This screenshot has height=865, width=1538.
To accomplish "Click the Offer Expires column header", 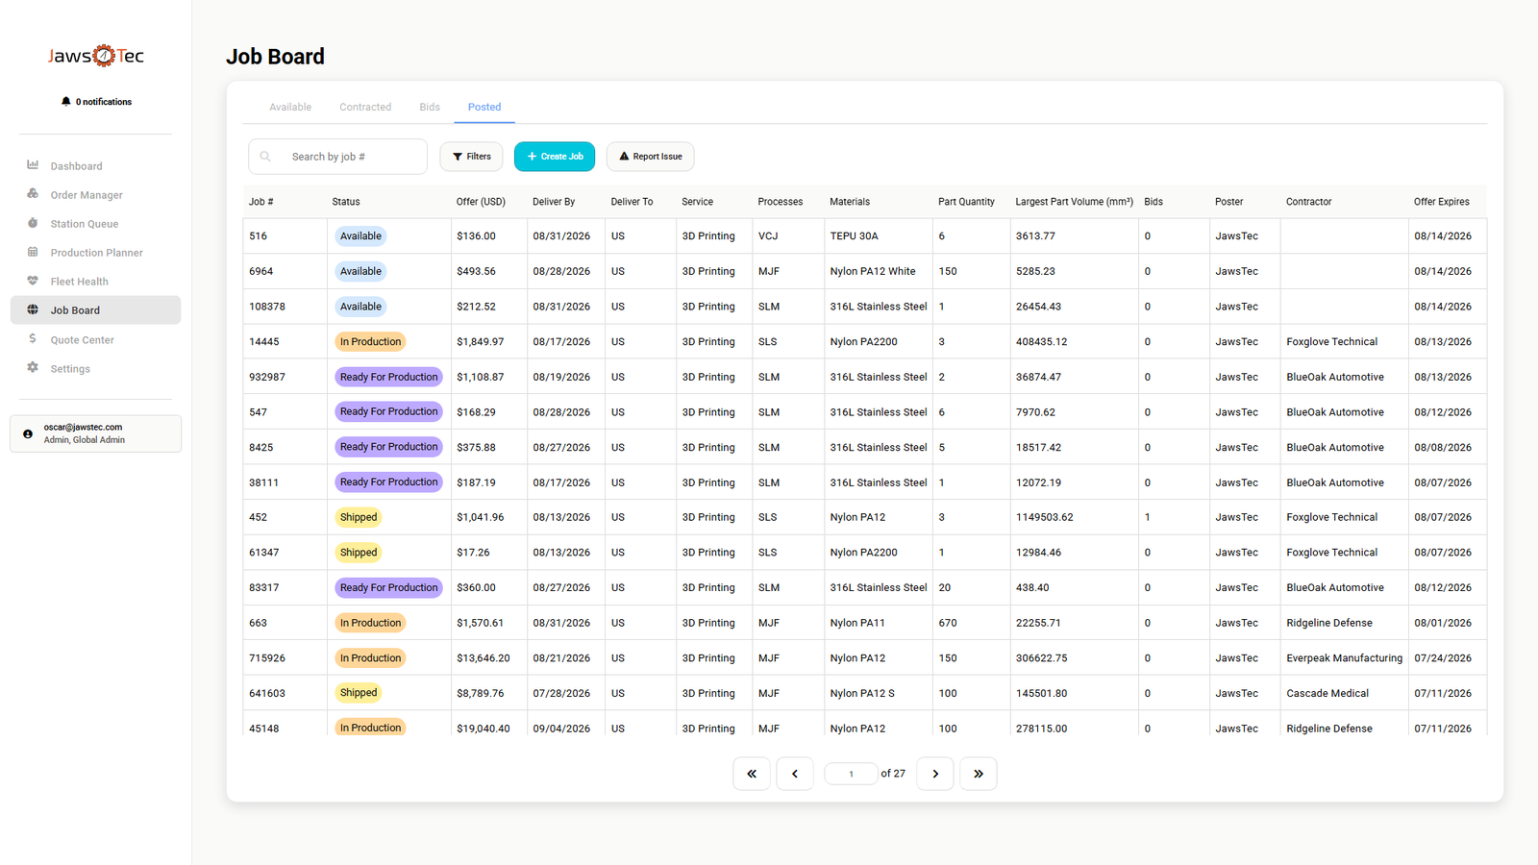I will [x=1442, y=202].
